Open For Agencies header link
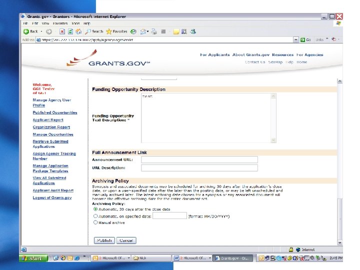 click(x=309, y=54)
